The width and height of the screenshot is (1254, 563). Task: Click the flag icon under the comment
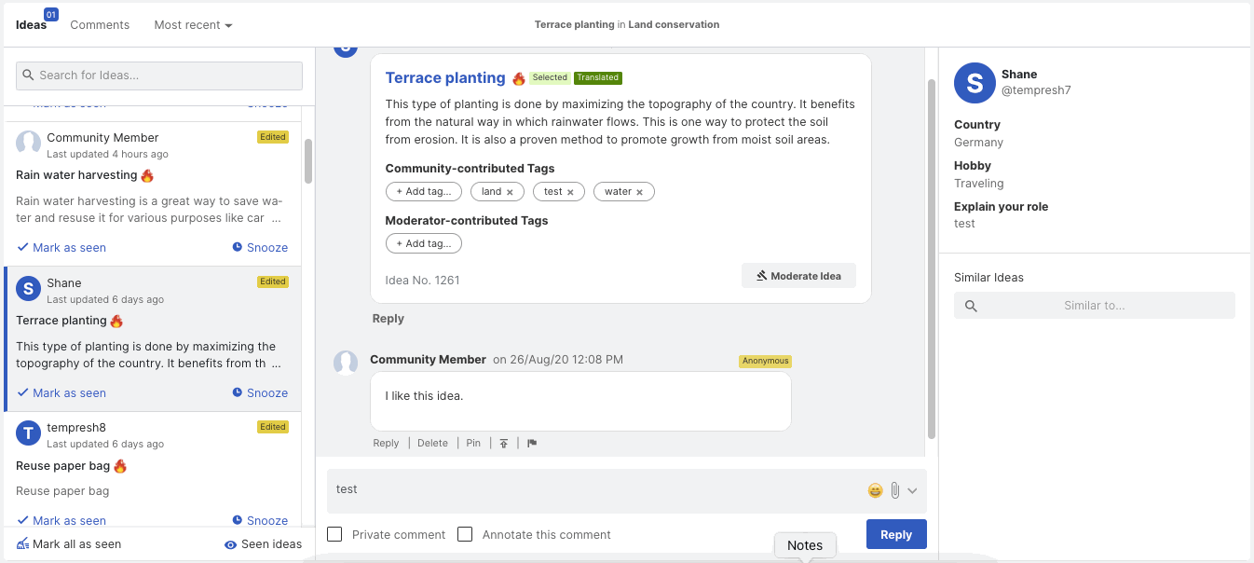[x=532, y=444]
